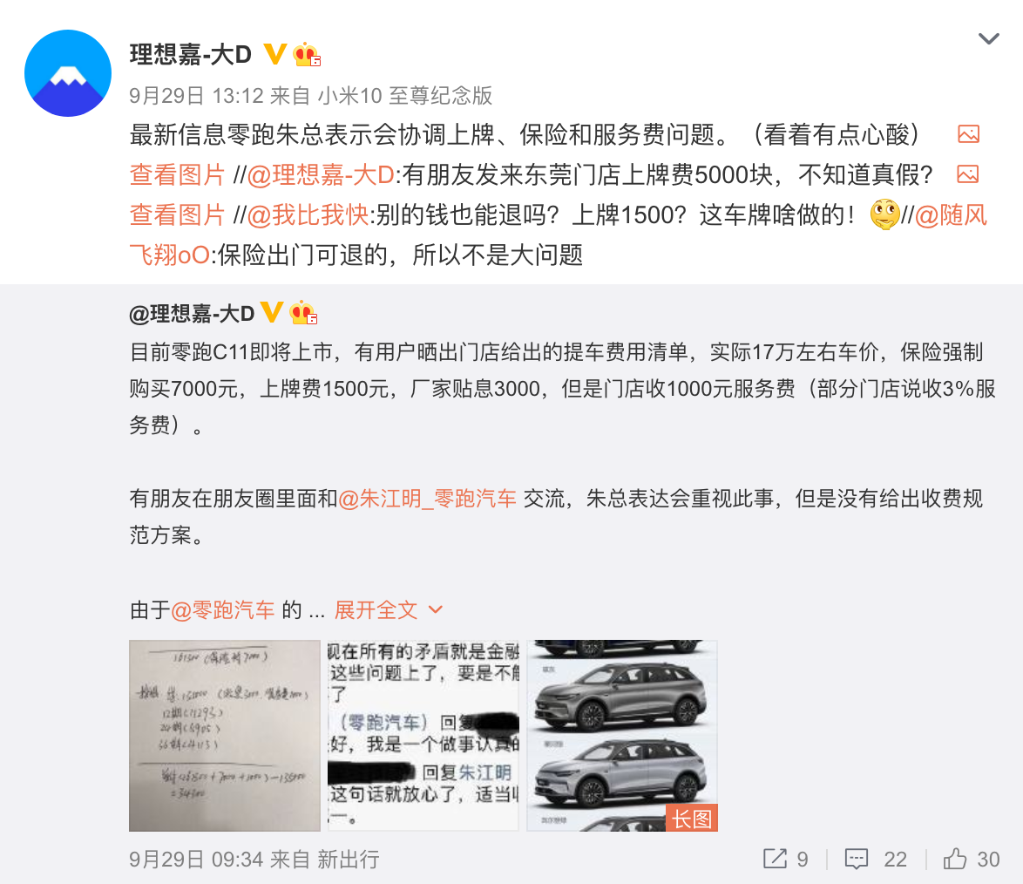Click the image icon after 不知道真假
The height and width of the screenshot is (884, 1023).
click(967, 174)
